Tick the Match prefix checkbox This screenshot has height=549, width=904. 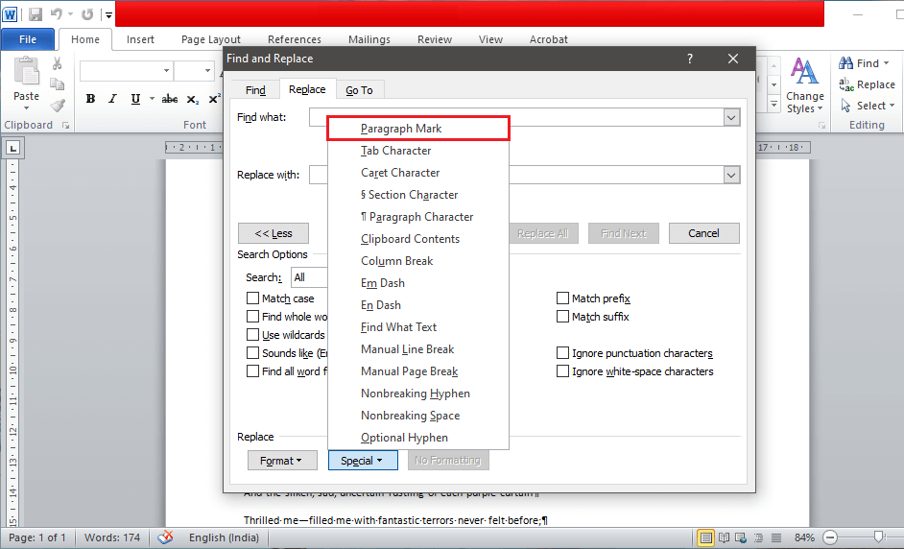(x=563, y=298)
